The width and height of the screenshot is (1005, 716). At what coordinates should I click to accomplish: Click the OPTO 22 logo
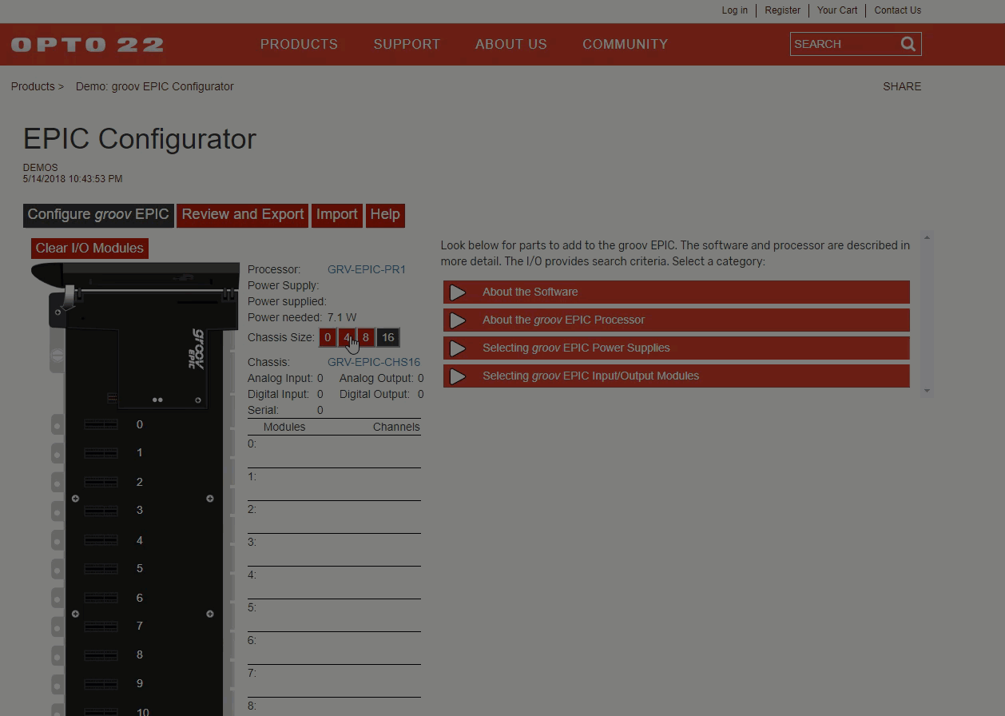[87, 45]
